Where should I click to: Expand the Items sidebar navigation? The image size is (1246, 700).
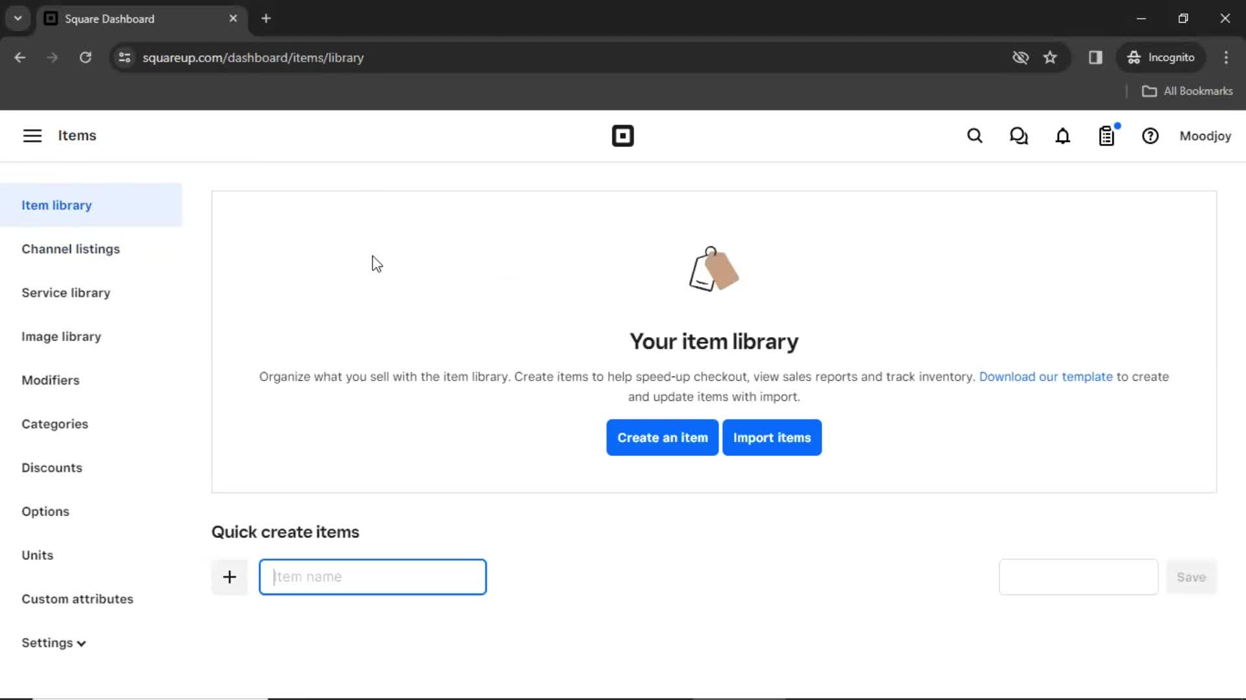click(32, 136)
